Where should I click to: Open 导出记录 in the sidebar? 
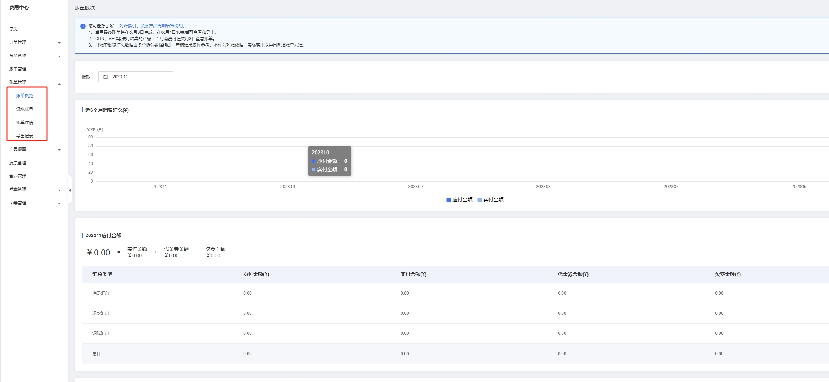25,136
